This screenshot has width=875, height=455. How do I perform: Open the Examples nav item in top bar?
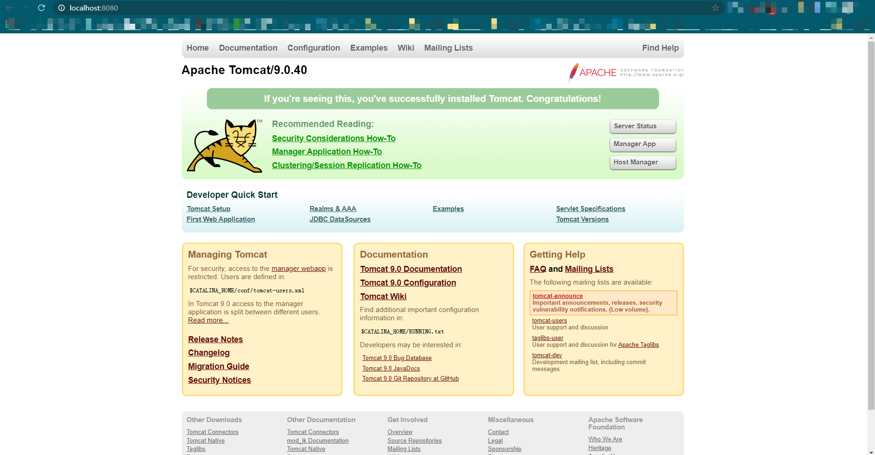click(369, 48)
